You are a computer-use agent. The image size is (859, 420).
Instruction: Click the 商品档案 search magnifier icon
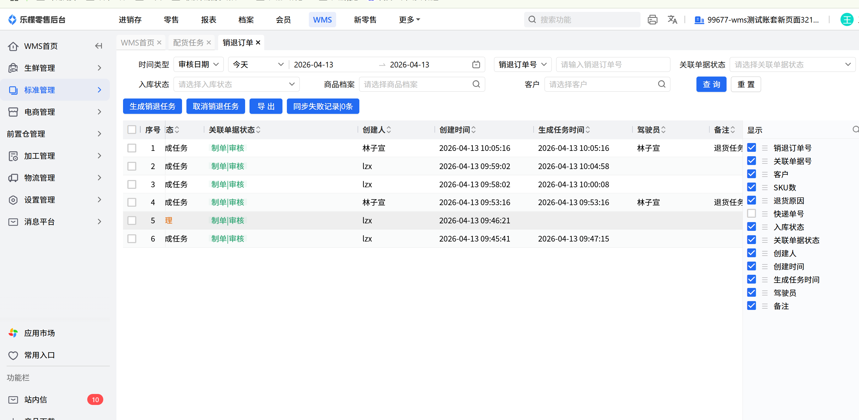(476, 84)
